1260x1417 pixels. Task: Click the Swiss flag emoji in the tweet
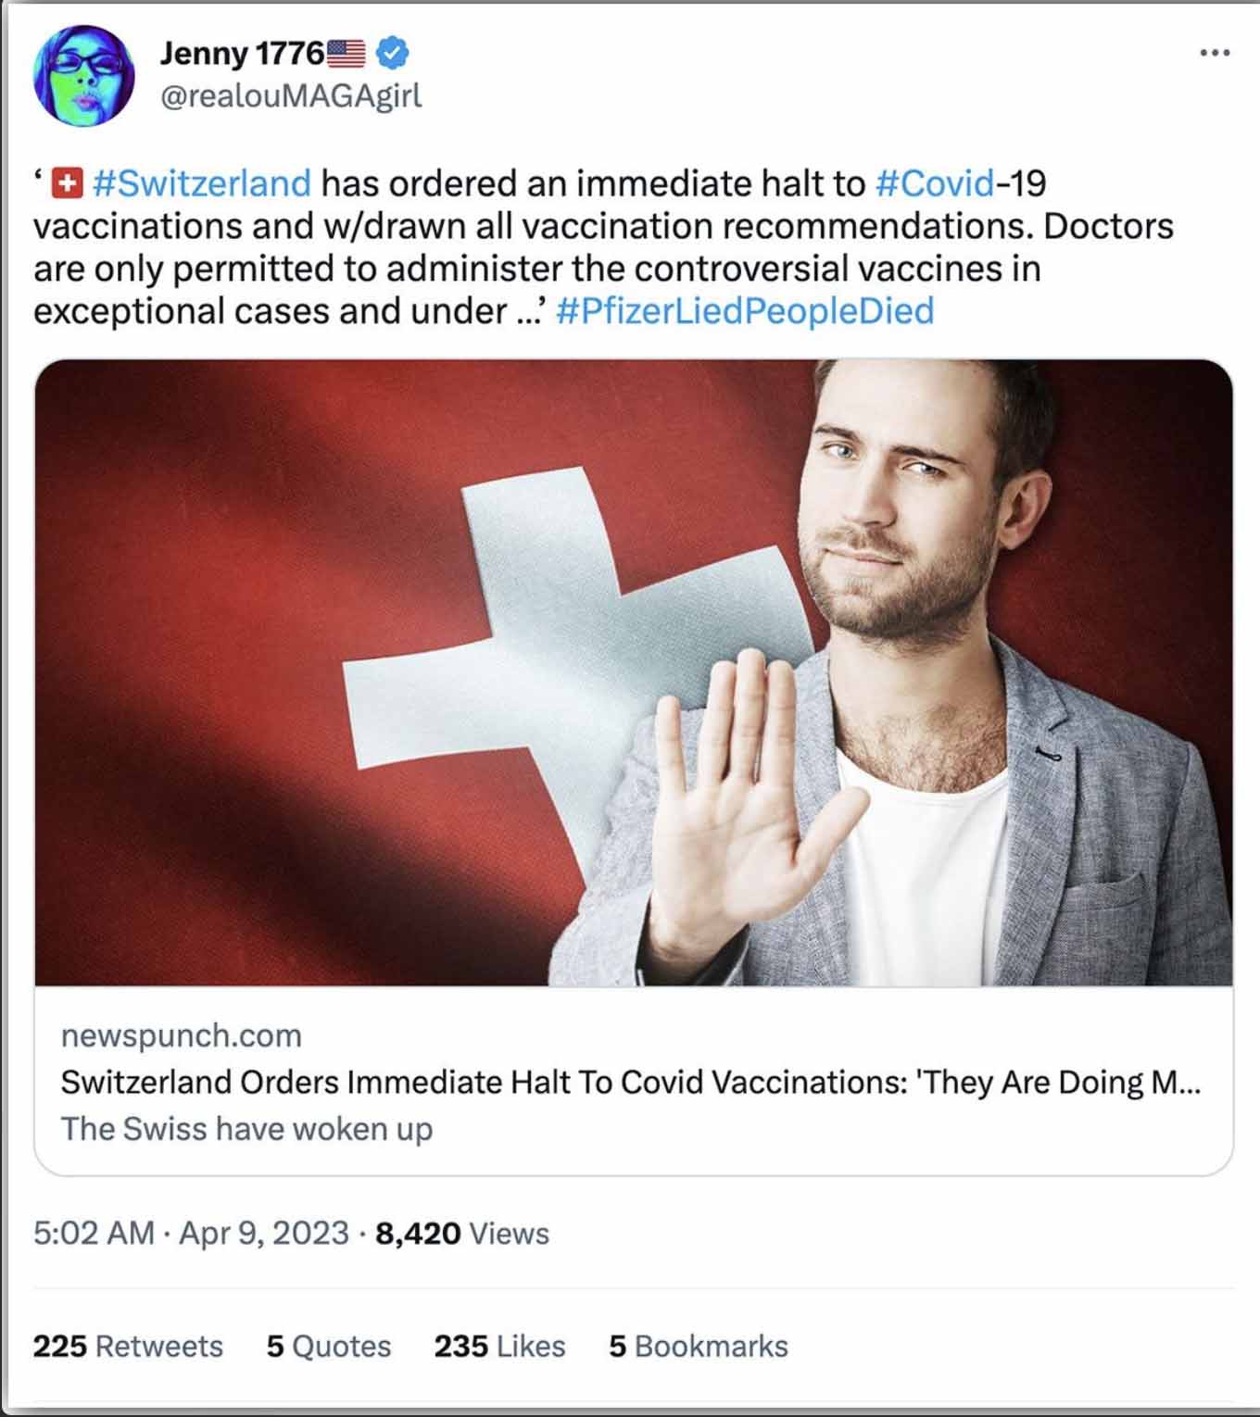tap(67, 183)
